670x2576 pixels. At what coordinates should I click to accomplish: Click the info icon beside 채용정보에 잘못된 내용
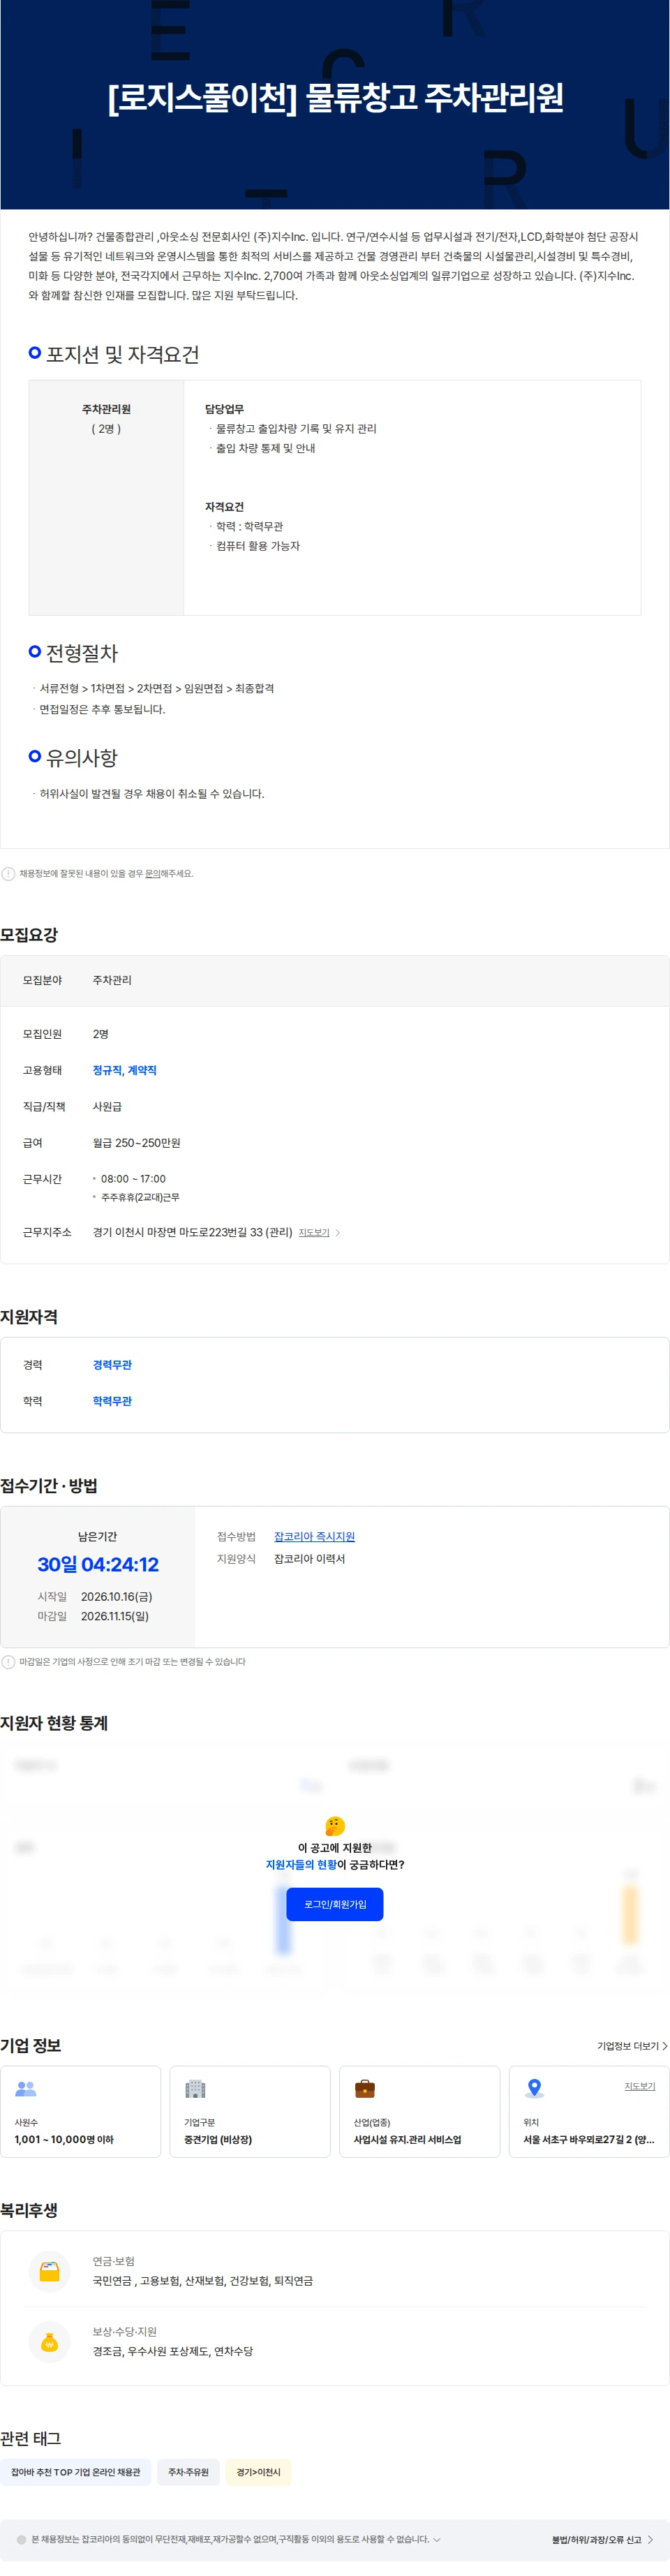[x=8, y=873]
